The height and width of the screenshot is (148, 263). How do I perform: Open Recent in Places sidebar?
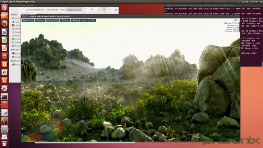[16, 18]
